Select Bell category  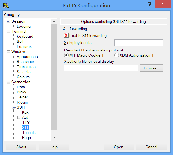tap(20, 41)
